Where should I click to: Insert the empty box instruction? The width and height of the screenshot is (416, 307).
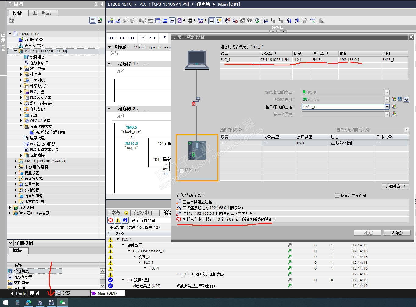click(143, 38)
